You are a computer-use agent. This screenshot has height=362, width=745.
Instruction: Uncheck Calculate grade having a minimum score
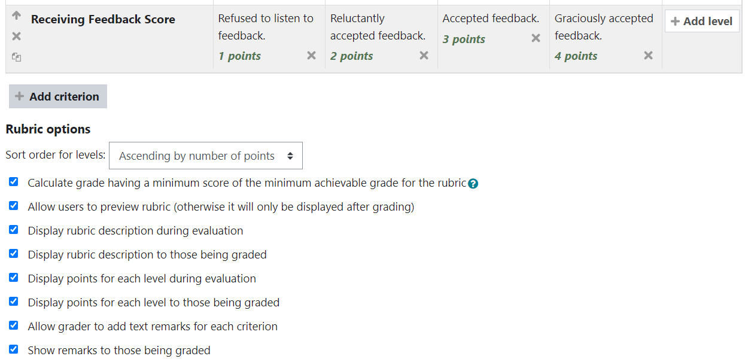point(14,182)
